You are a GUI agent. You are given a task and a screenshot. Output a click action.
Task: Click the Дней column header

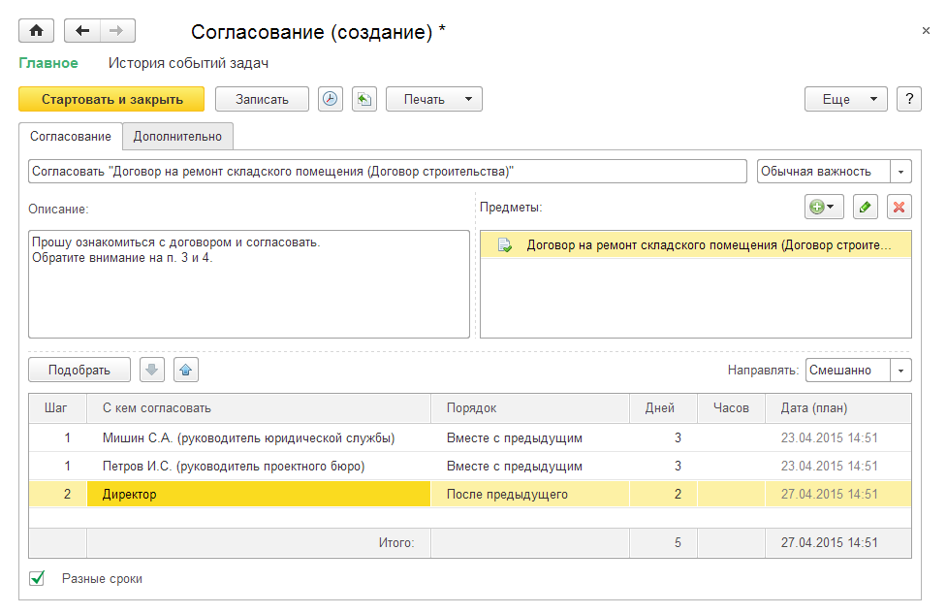(663, 408)
